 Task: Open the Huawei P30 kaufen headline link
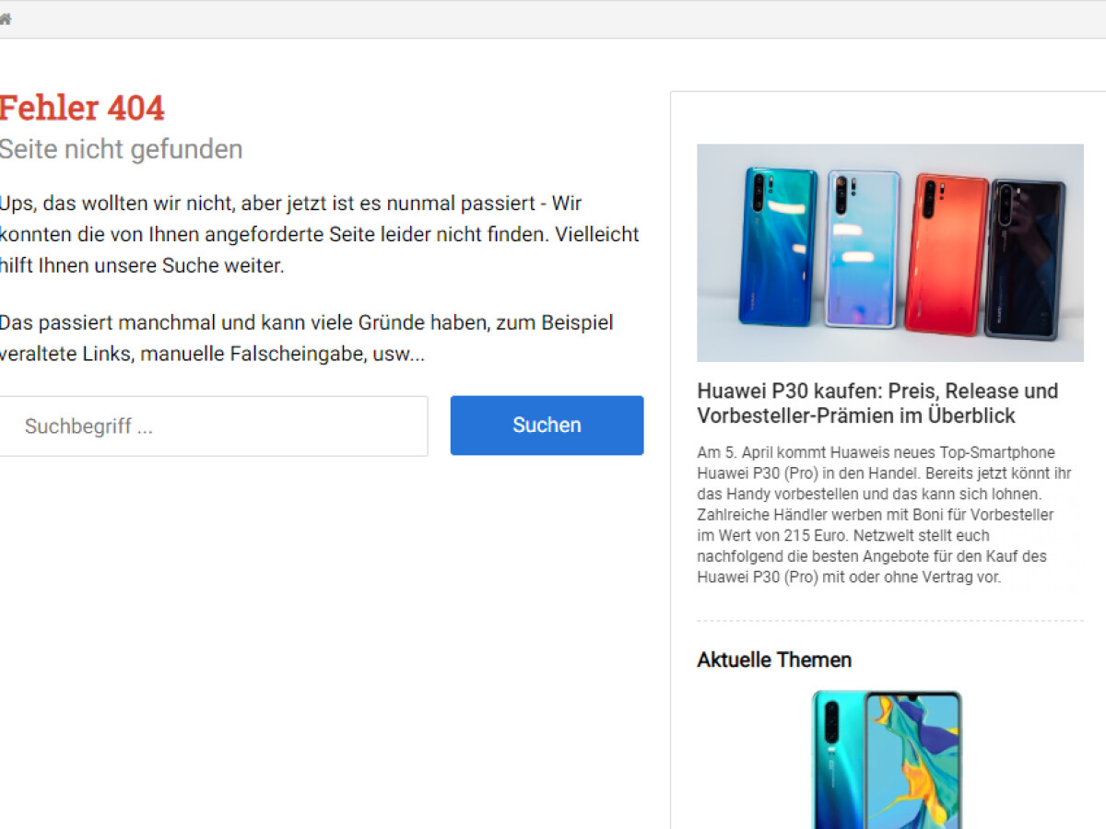(877, 403)
